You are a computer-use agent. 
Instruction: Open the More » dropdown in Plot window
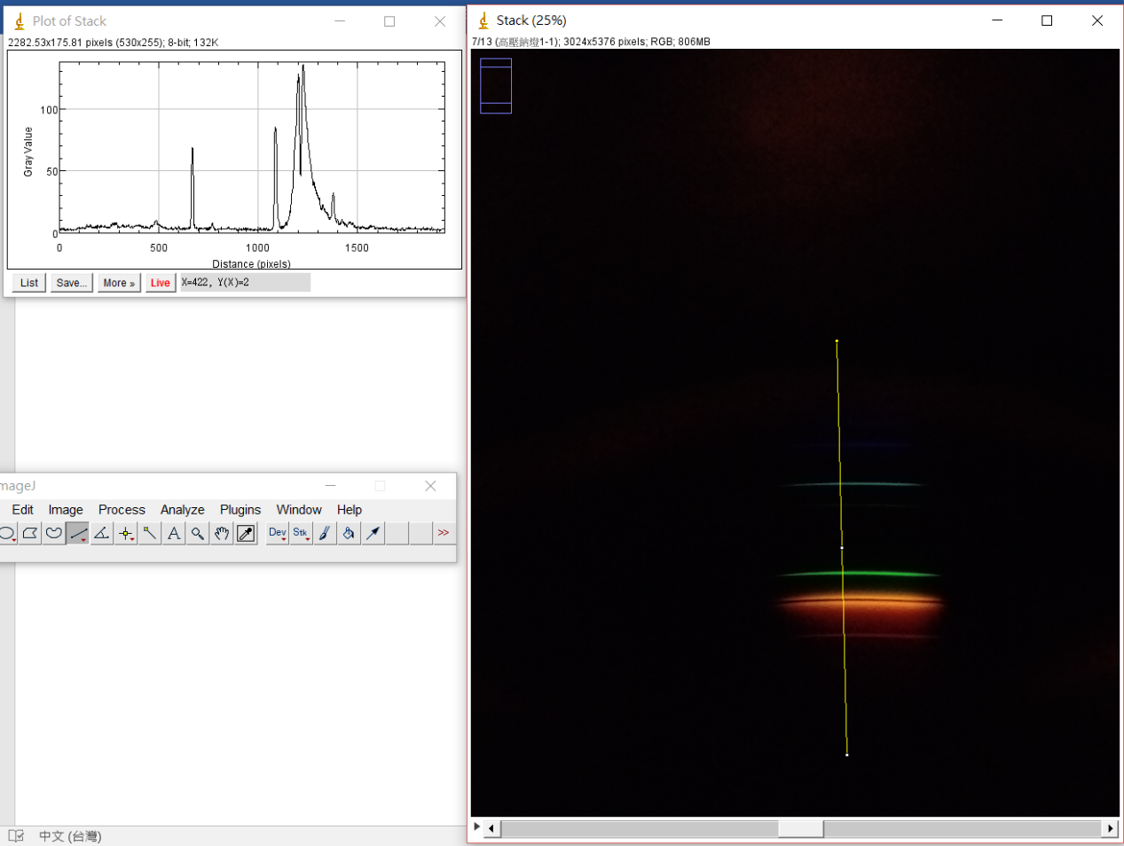tap(119, 283)
